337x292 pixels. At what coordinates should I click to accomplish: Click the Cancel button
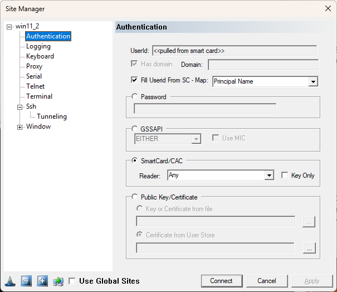pyautogui.click(x=266, y=281)
